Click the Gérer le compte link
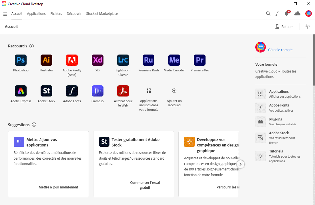Viewport: 315px width, 205px height. point(280,50)
